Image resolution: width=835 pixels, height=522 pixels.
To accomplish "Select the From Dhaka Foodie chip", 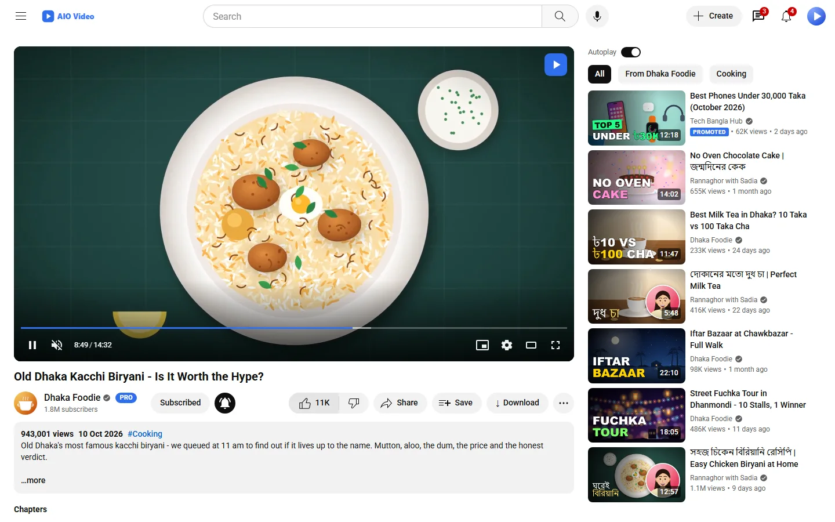I will (x=660, y=74).
